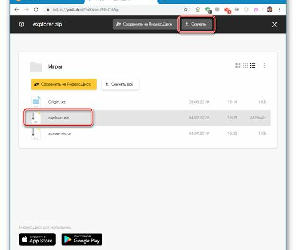Image resolution: width=296 pixels, height=250 pixels.
Task: Switch to small grid view
Action: pos(245,66)
